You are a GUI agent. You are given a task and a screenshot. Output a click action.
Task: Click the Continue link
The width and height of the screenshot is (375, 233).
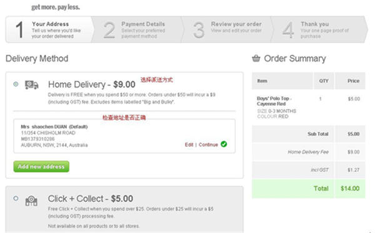(208, 145)
